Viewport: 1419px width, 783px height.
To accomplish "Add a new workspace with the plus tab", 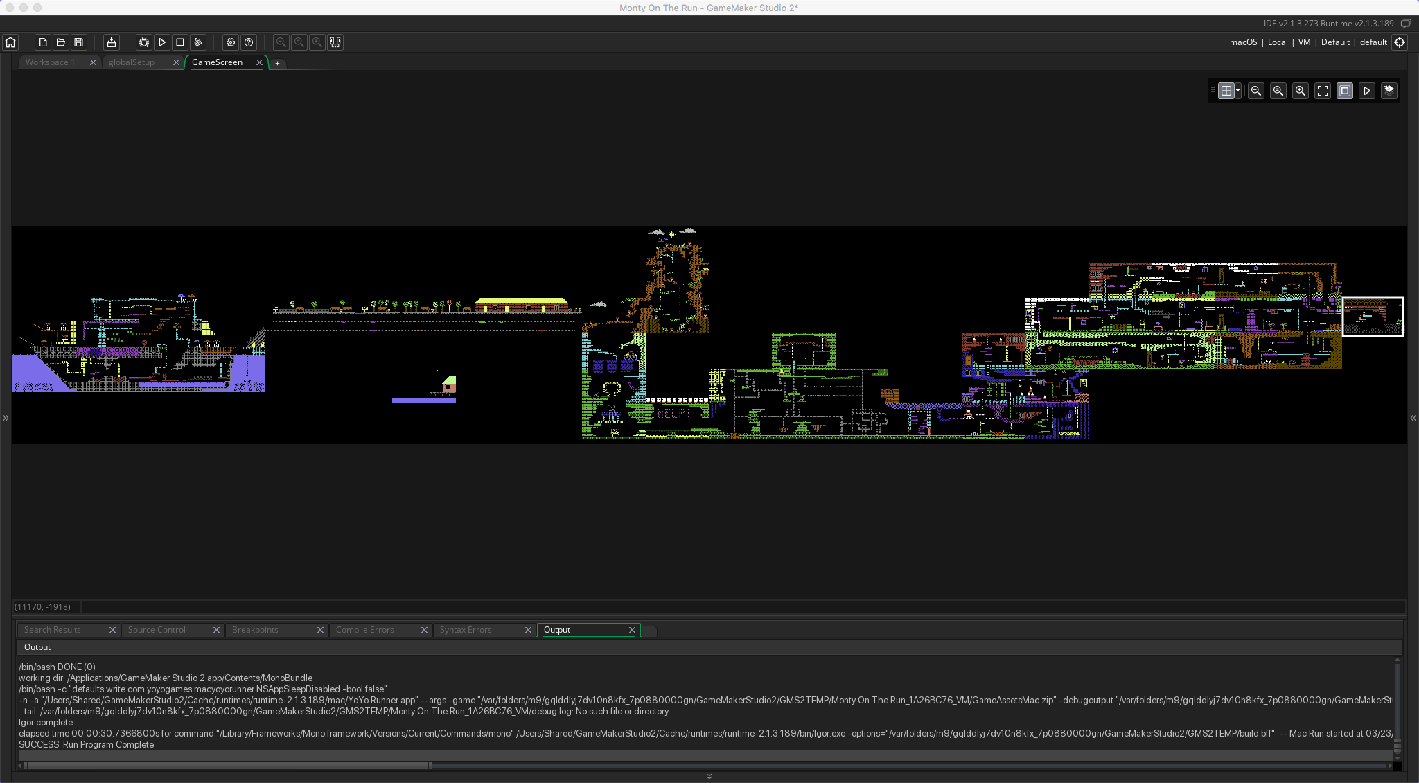I will [277, 63].
